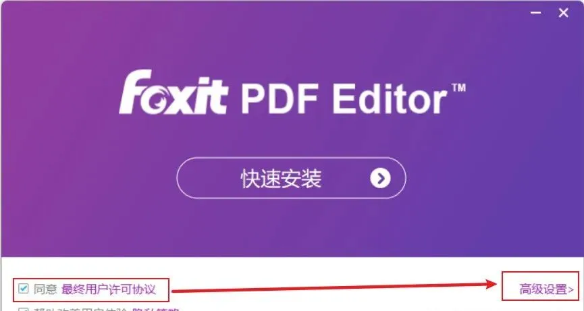This screenshot has height=311, width=584.
Task: Click the 快速安装 text label
Action: pos(281,178)
